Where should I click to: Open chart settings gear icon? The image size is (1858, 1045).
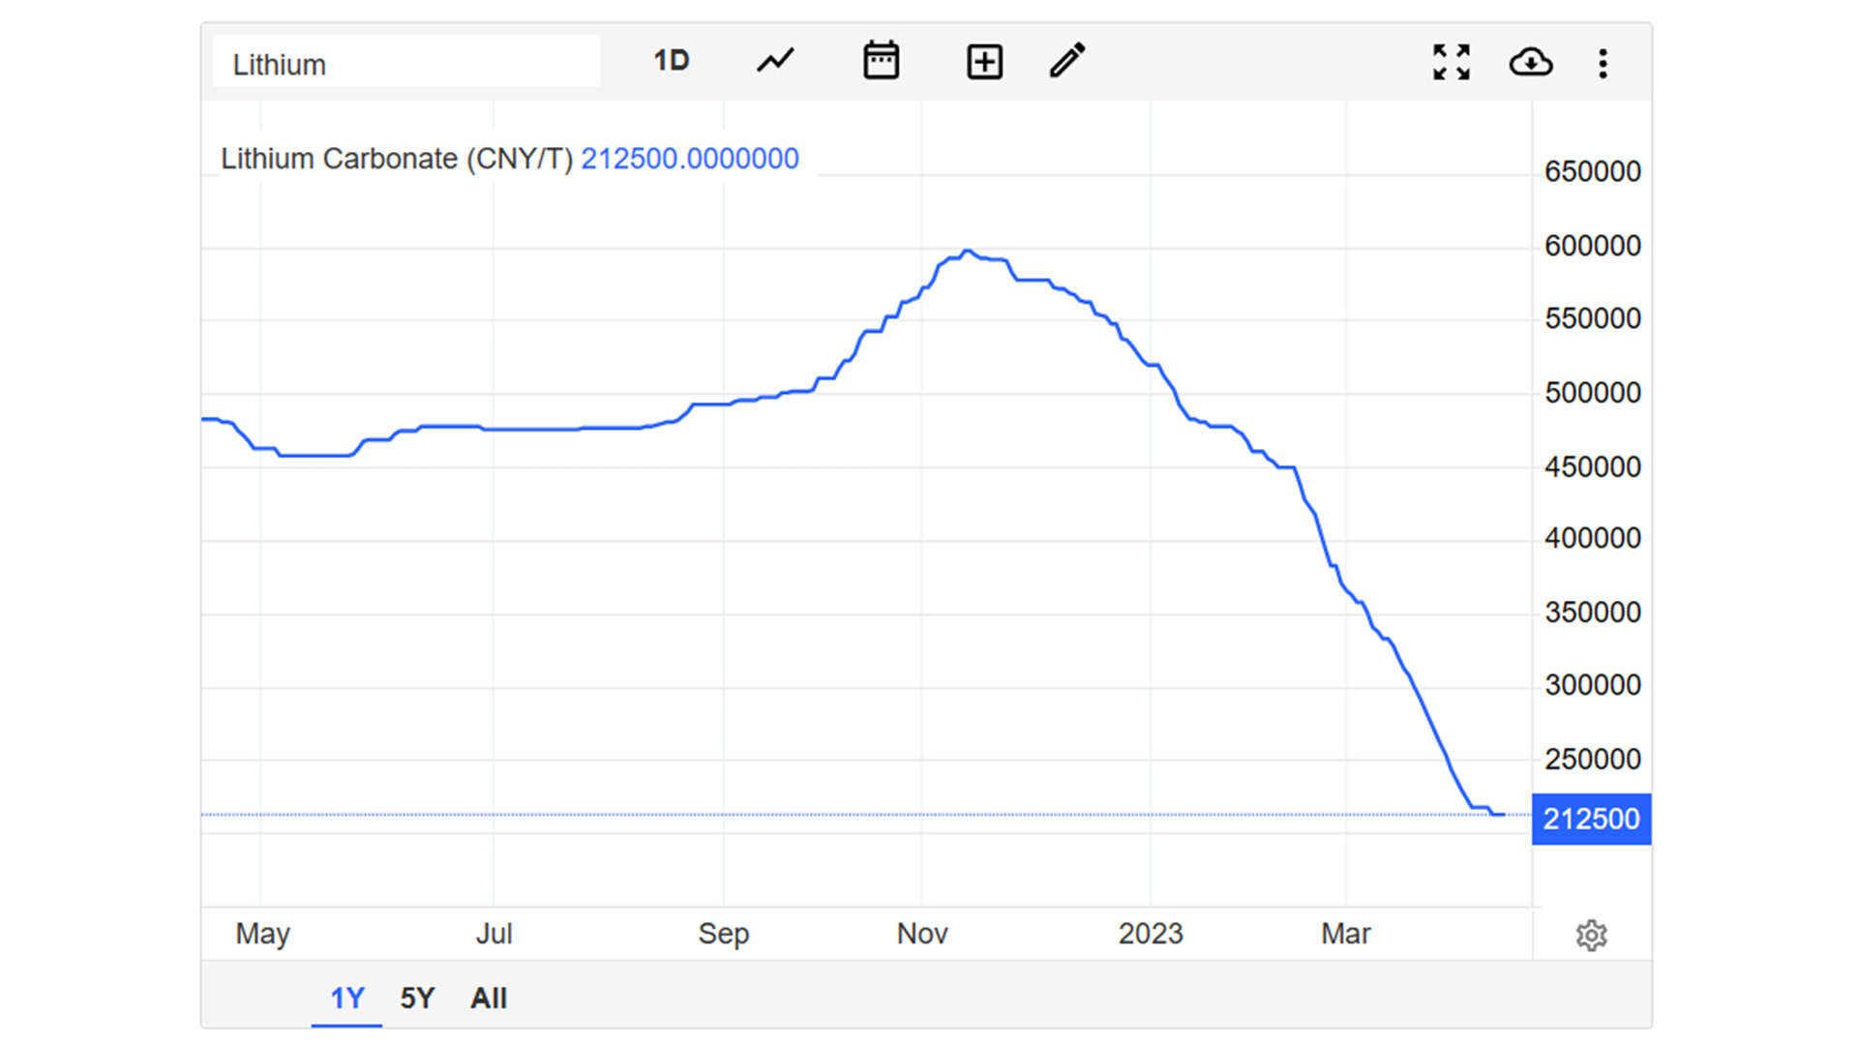pyautogui.click(x=1591, y=936)
